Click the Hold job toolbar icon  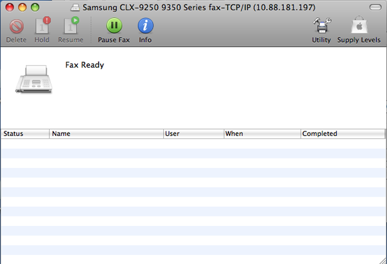43,25
